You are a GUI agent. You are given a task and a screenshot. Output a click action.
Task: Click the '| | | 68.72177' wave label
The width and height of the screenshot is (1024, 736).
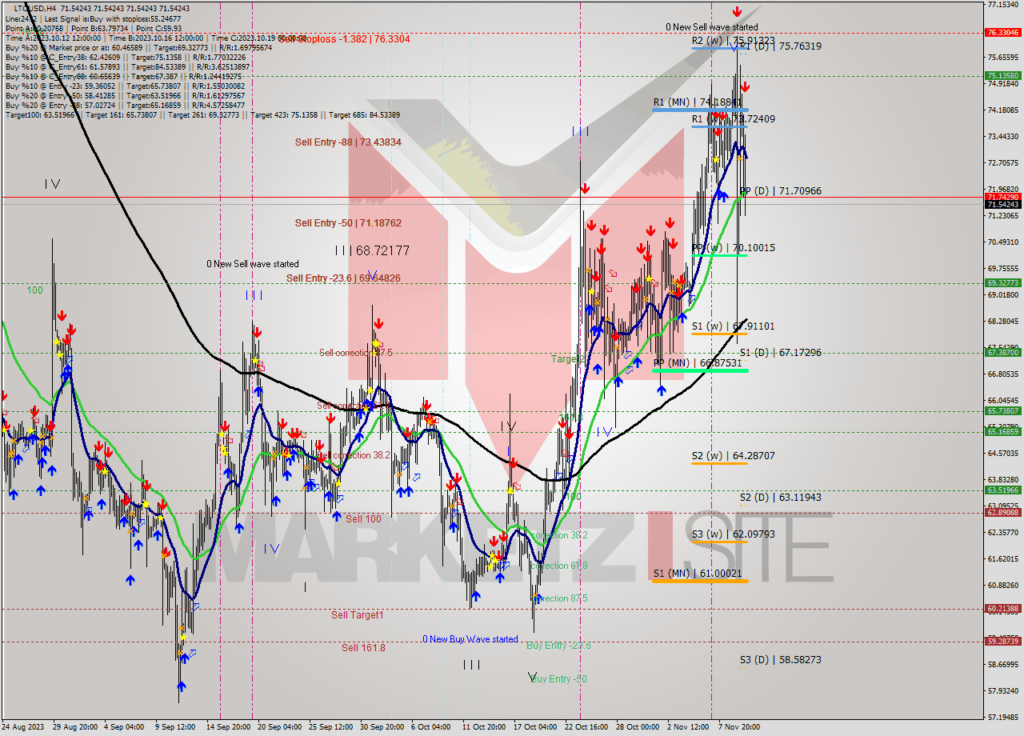[372, 251]
